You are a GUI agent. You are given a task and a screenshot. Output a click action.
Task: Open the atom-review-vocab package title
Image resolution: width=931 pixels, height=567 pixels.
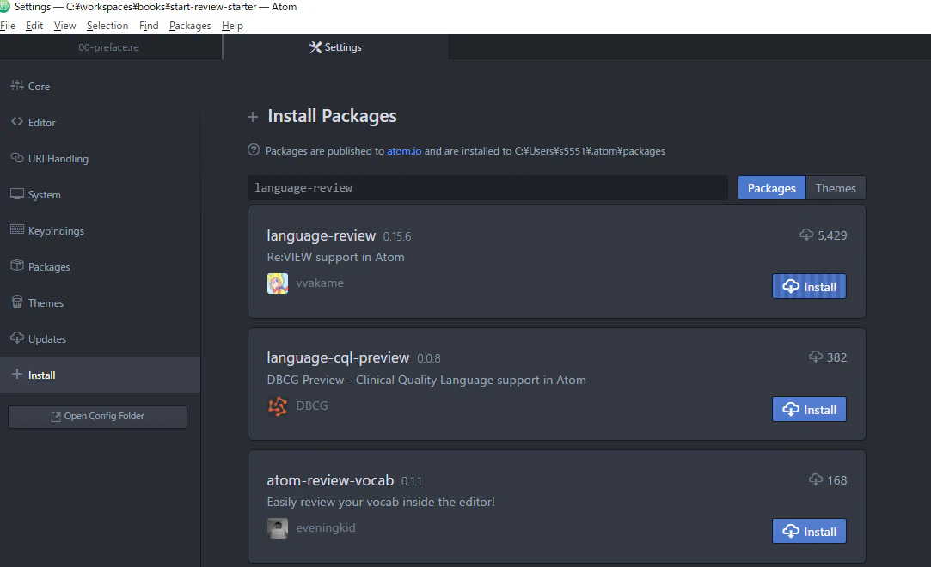point(330,480)
